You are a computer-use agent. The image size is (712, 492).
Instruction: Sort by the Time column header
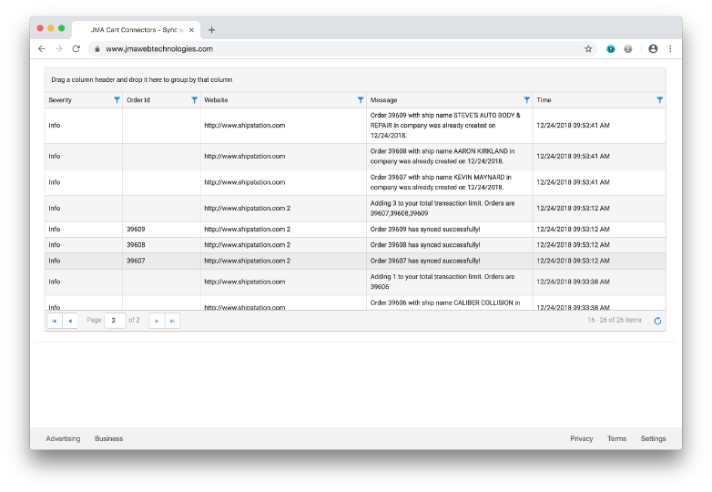pos(544,100)
